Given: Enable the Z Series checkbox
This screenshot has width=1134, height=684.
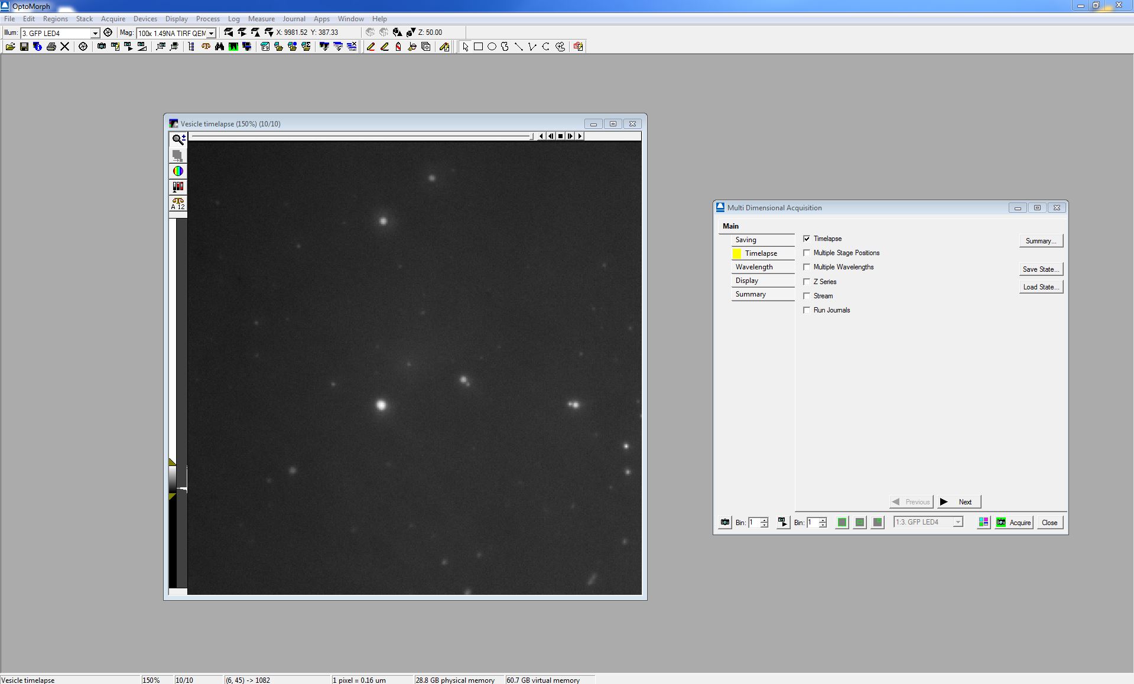Looking at the screenshot, I should (807, 282).
